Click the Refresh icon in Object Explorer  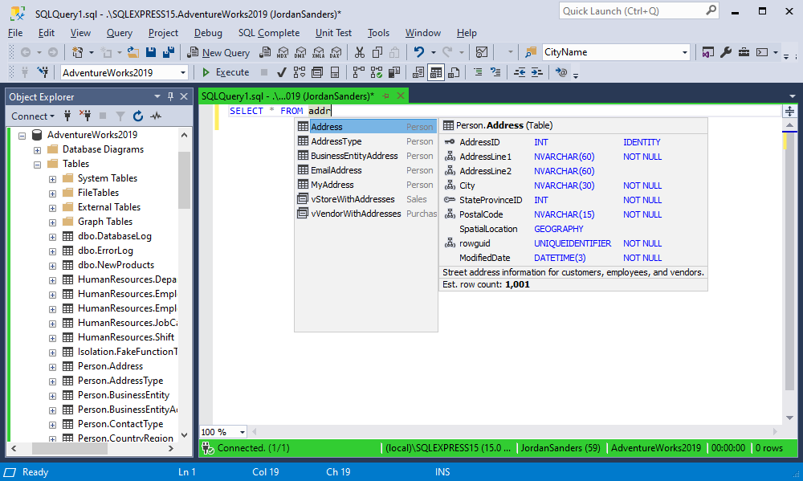tap(138, 116)
